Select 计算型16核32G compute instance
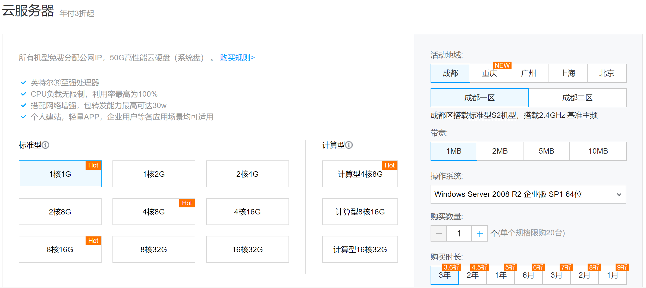The width and height of the screenshot is (646, 288). coord(360,249)
